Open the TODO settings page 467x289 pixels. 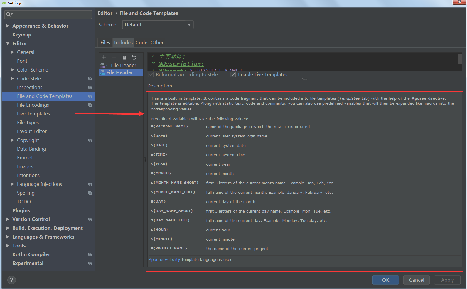[24, 202]
